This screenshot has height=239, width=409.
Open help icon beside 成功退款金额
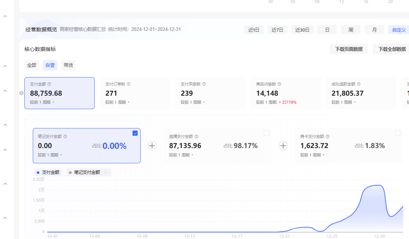[x=359, y=84]
